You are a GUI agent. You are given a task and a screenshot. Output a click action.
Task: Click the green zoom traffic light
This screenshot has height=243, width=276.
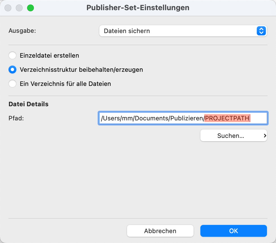coord(30,8)
